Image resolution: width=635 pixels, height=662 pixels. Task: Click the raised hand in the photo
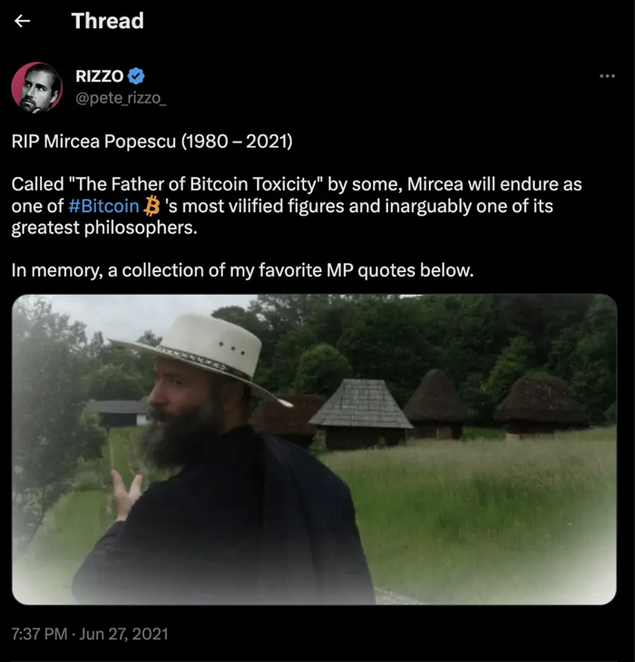[x=126, y=495]
